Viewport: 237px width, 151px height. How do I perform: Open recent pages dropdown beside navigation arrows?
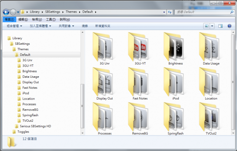[18, 12]
